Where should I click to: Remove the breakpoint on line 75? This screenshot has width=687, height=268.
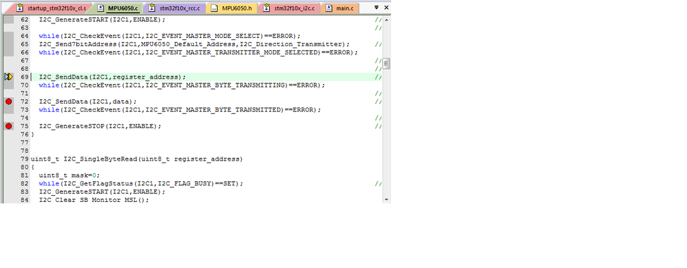[9, 126]
